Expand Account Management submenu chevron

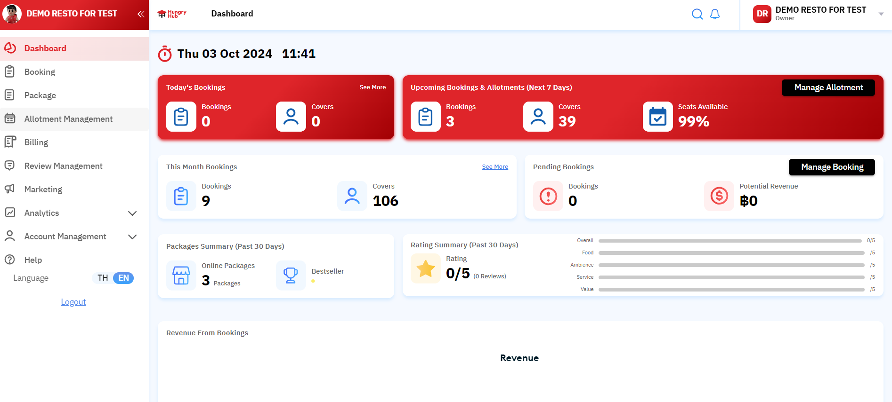[132, 236]
